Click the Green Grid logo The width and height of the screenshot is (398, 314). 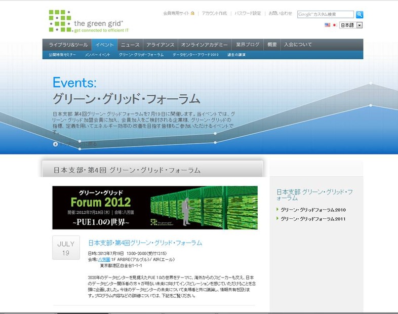88,21
